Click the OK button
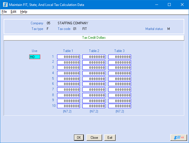This screenshot has height=143, width=189. [79, 138]
